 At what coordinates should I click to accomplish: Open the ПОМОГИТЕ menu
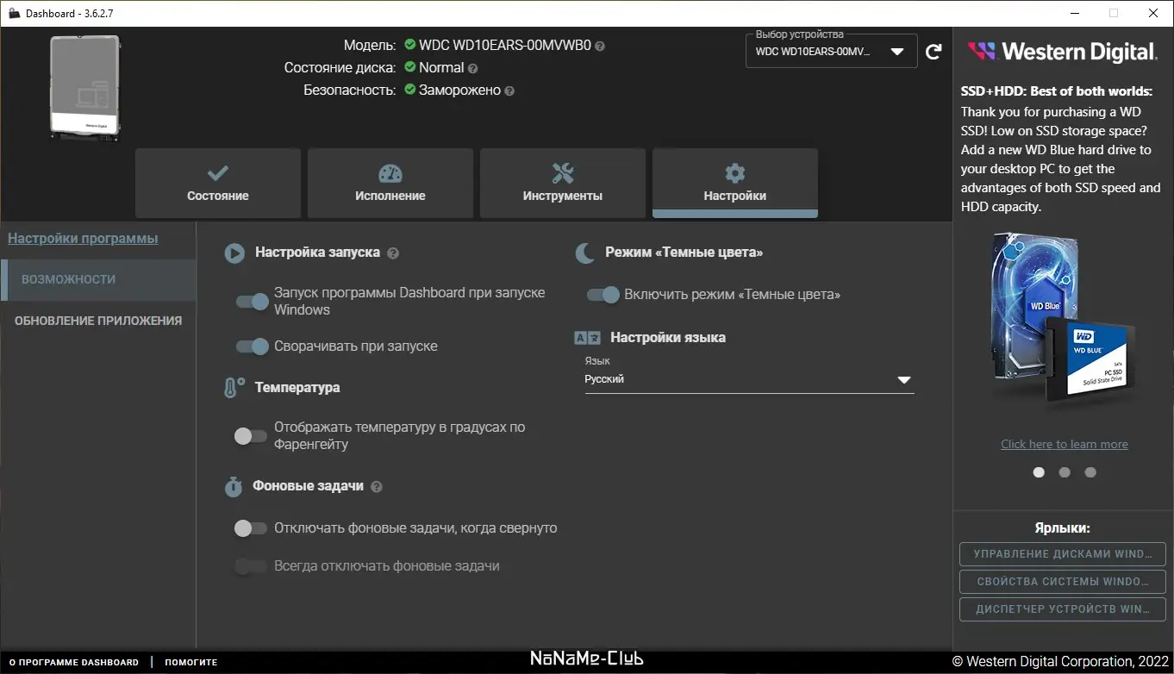(191, 662)
